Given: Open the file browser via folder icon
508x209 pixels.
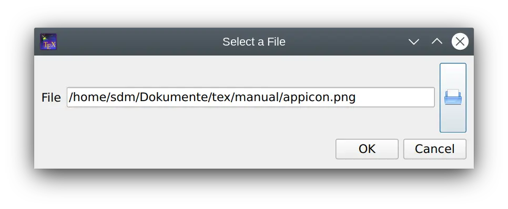Looking at the screenshot, I should [453, 97].
